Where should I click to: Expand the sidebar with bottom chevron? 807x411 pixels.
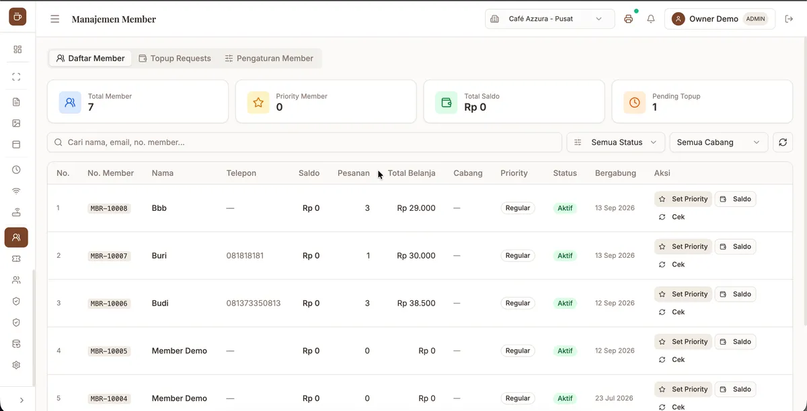22,400
